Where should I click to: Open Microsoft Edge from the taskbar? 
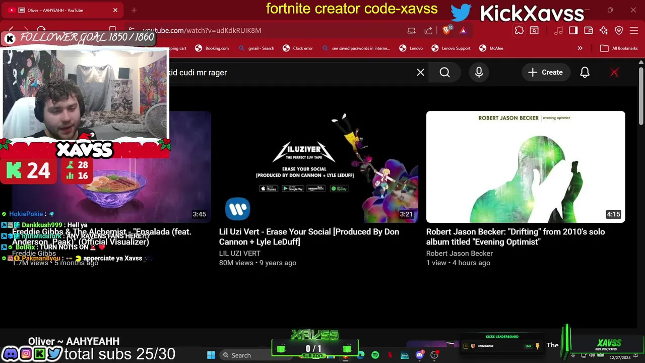click(360, 355)
